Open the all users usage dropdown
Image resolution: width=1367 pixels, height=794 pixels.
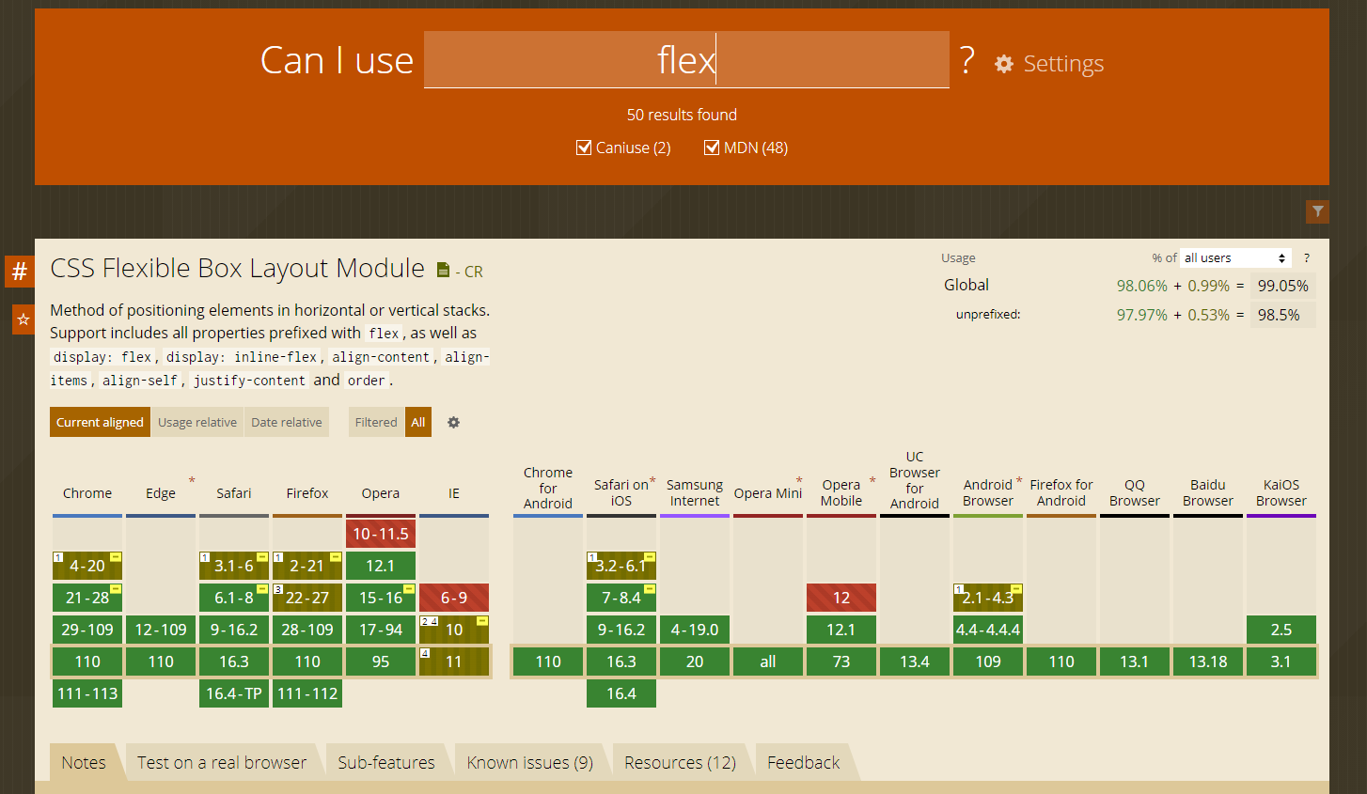[1235, 257]
